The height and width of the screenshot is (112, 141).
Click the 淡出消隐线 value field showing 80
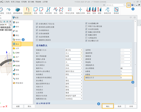(x=126, y=68)
